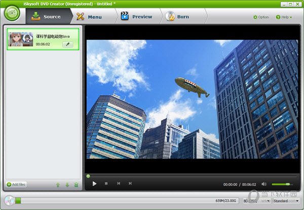The image size is (304, 210).
Task: Delete the selected file with trash icon
Action: coord(76,185)
